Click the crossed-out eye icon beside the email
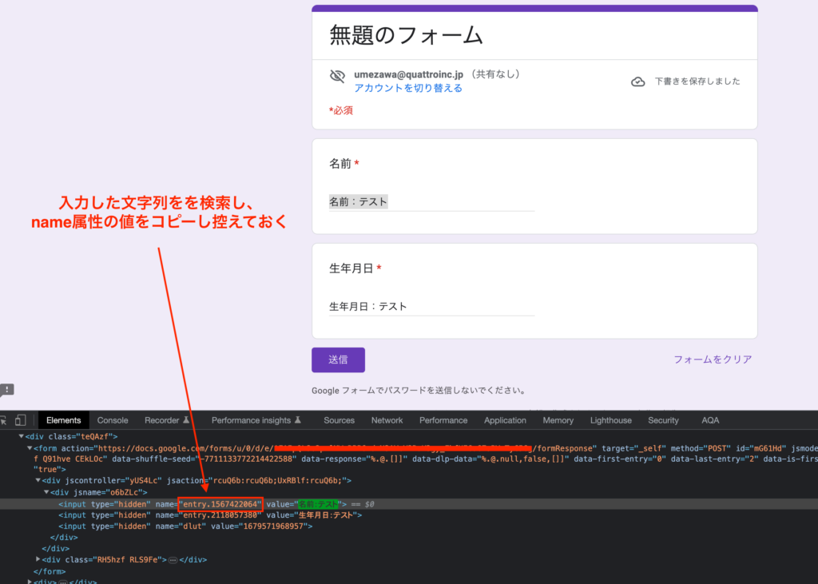The height and width of the screenshot is (584, 818). point(338,76)
